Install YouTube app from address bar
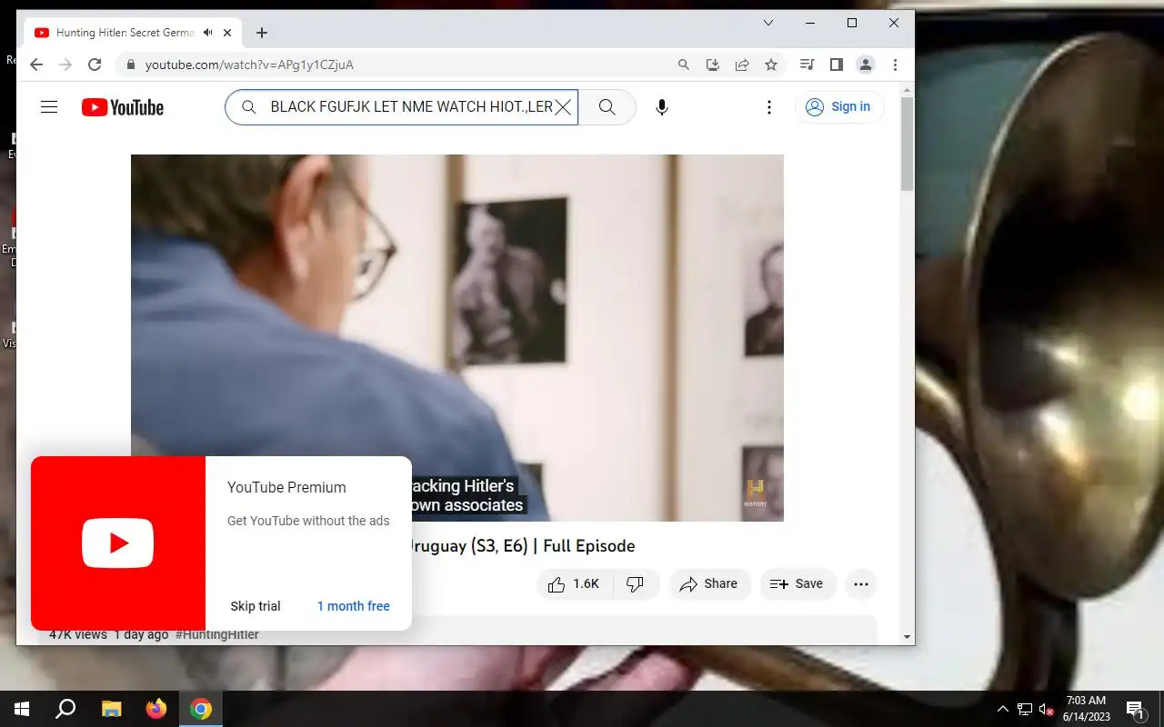 click(x=713, y=65)
